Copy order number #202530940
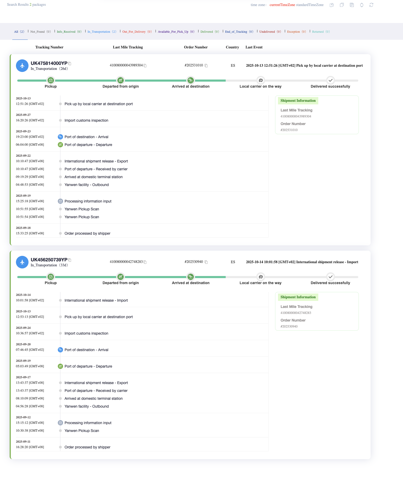 (206, 262)
